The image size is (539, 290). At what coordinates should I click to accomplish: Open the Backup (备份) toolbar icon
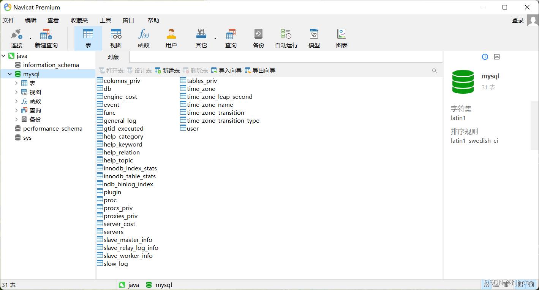click(x=259, y=34)
